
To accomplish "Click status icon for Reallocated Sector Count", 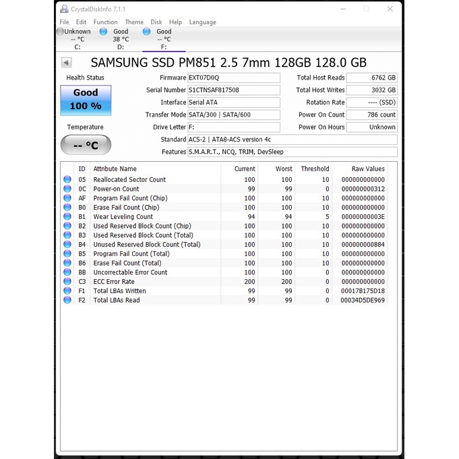I will coord(67,179).
